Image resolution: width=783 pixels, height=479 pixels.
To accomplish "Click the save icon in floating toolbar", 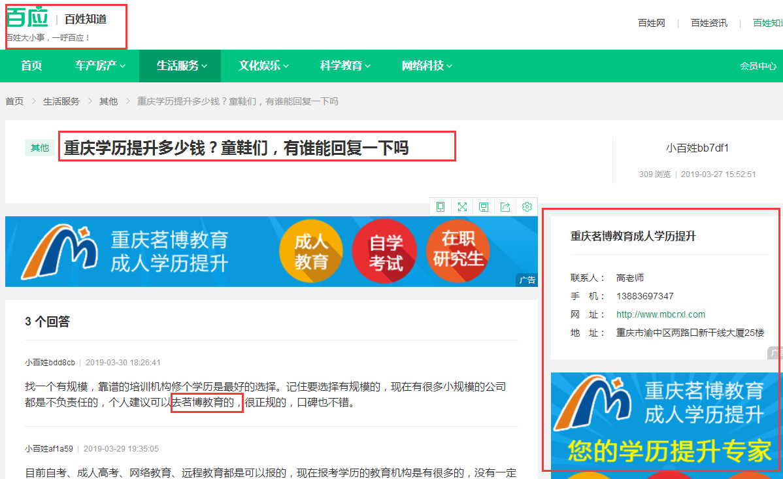I will 484,206.
